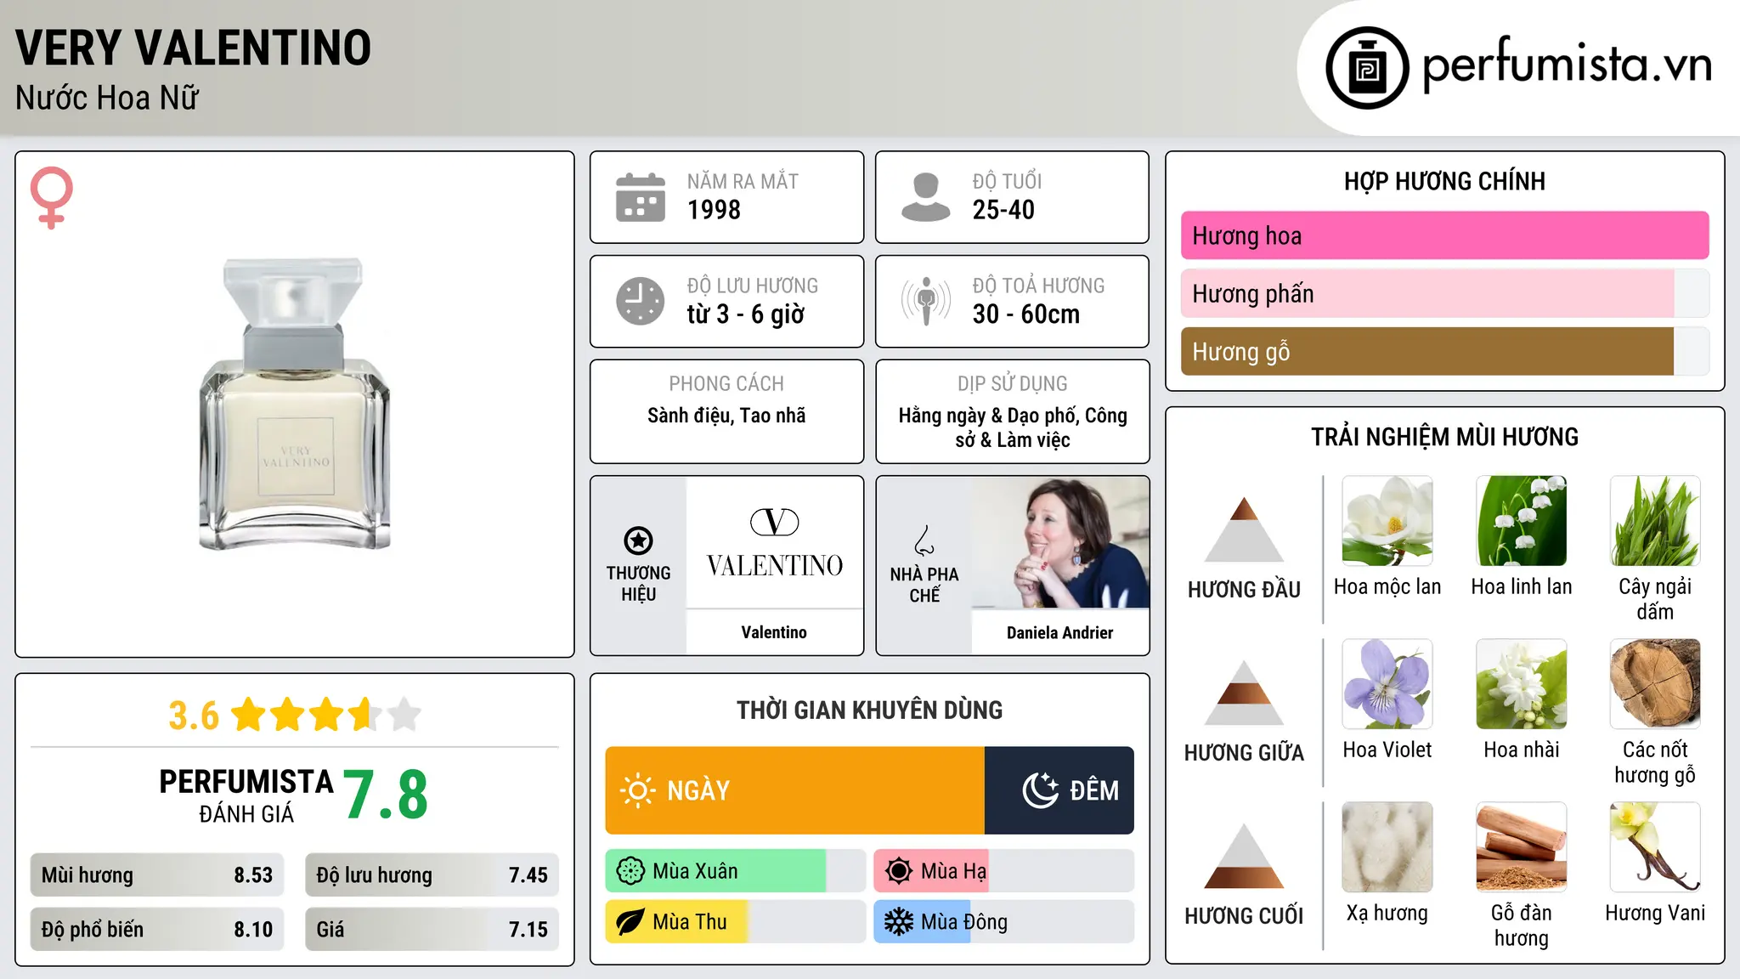Click the Perfumista 7.8 rating number
Image resolution: width=1740 pixels, height=979 pixels.
pyautogui.click(x=386, y=795)
